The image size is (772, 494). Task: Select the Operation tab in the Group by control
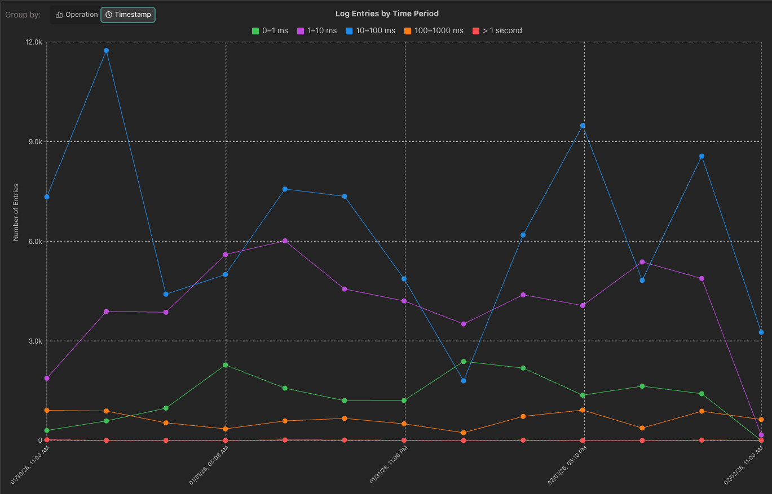pos(76,15)
